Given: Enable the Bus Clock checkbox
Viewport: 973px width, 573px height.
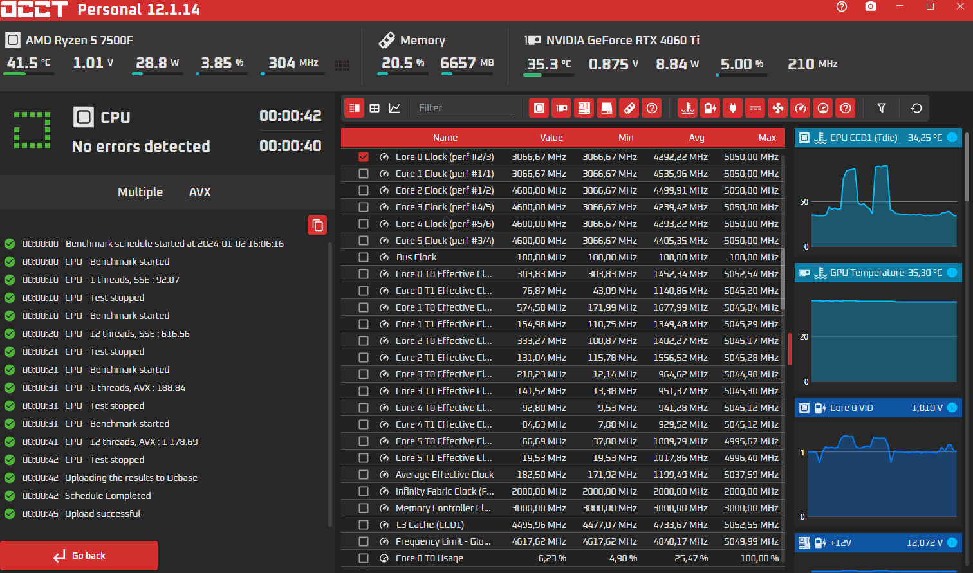Looking at the screenshot, I should click(x=364, y=257).
